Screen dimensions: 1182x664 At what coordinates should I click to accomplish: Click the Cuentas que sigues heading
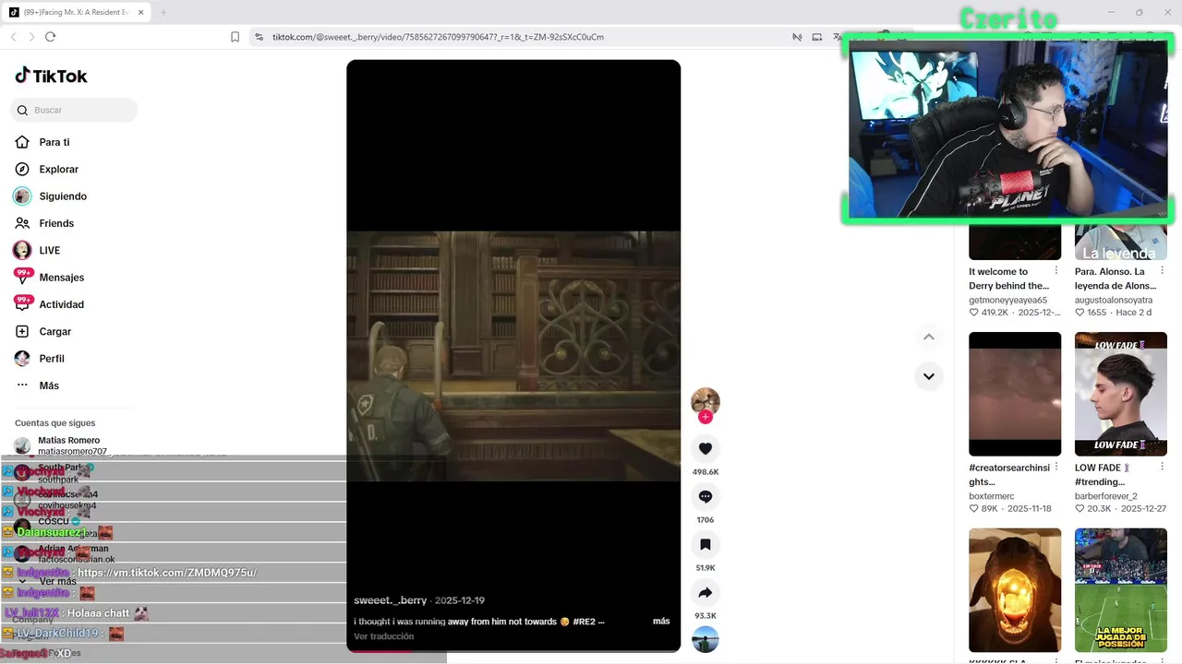click(55, 423)
